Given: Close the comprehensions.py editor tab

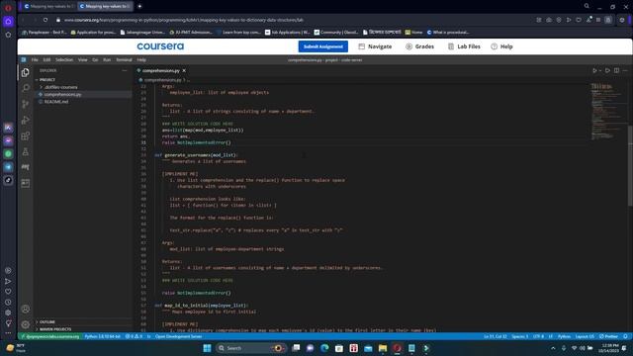Looking at the screenshot, I should pyautogui.click(x=184, y=70).
